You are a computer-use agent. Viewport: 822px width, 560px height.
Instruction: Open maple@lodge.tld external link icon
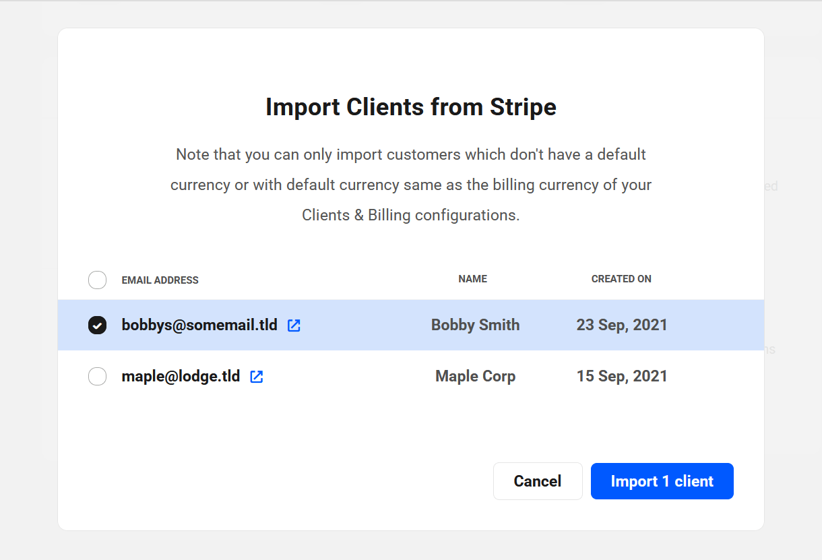[x=257, y=377]
